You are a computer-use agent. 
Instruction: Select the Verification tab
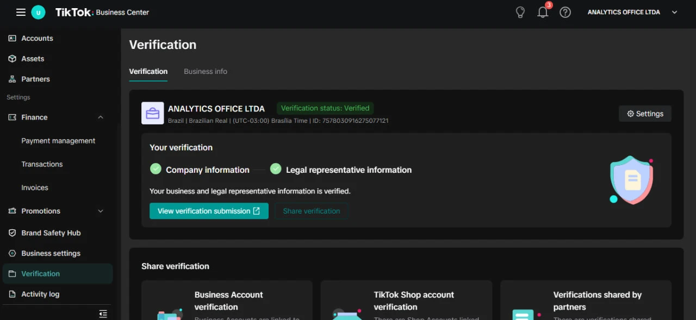(148, 71)
